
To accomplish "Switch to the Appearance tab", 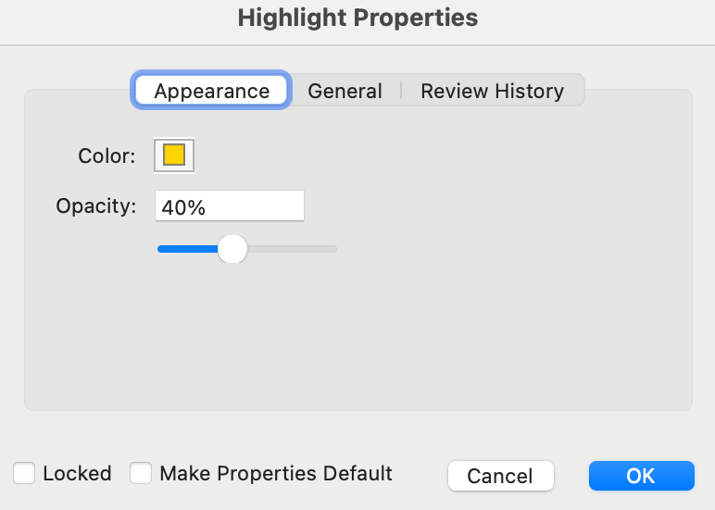I will point(212,91).
